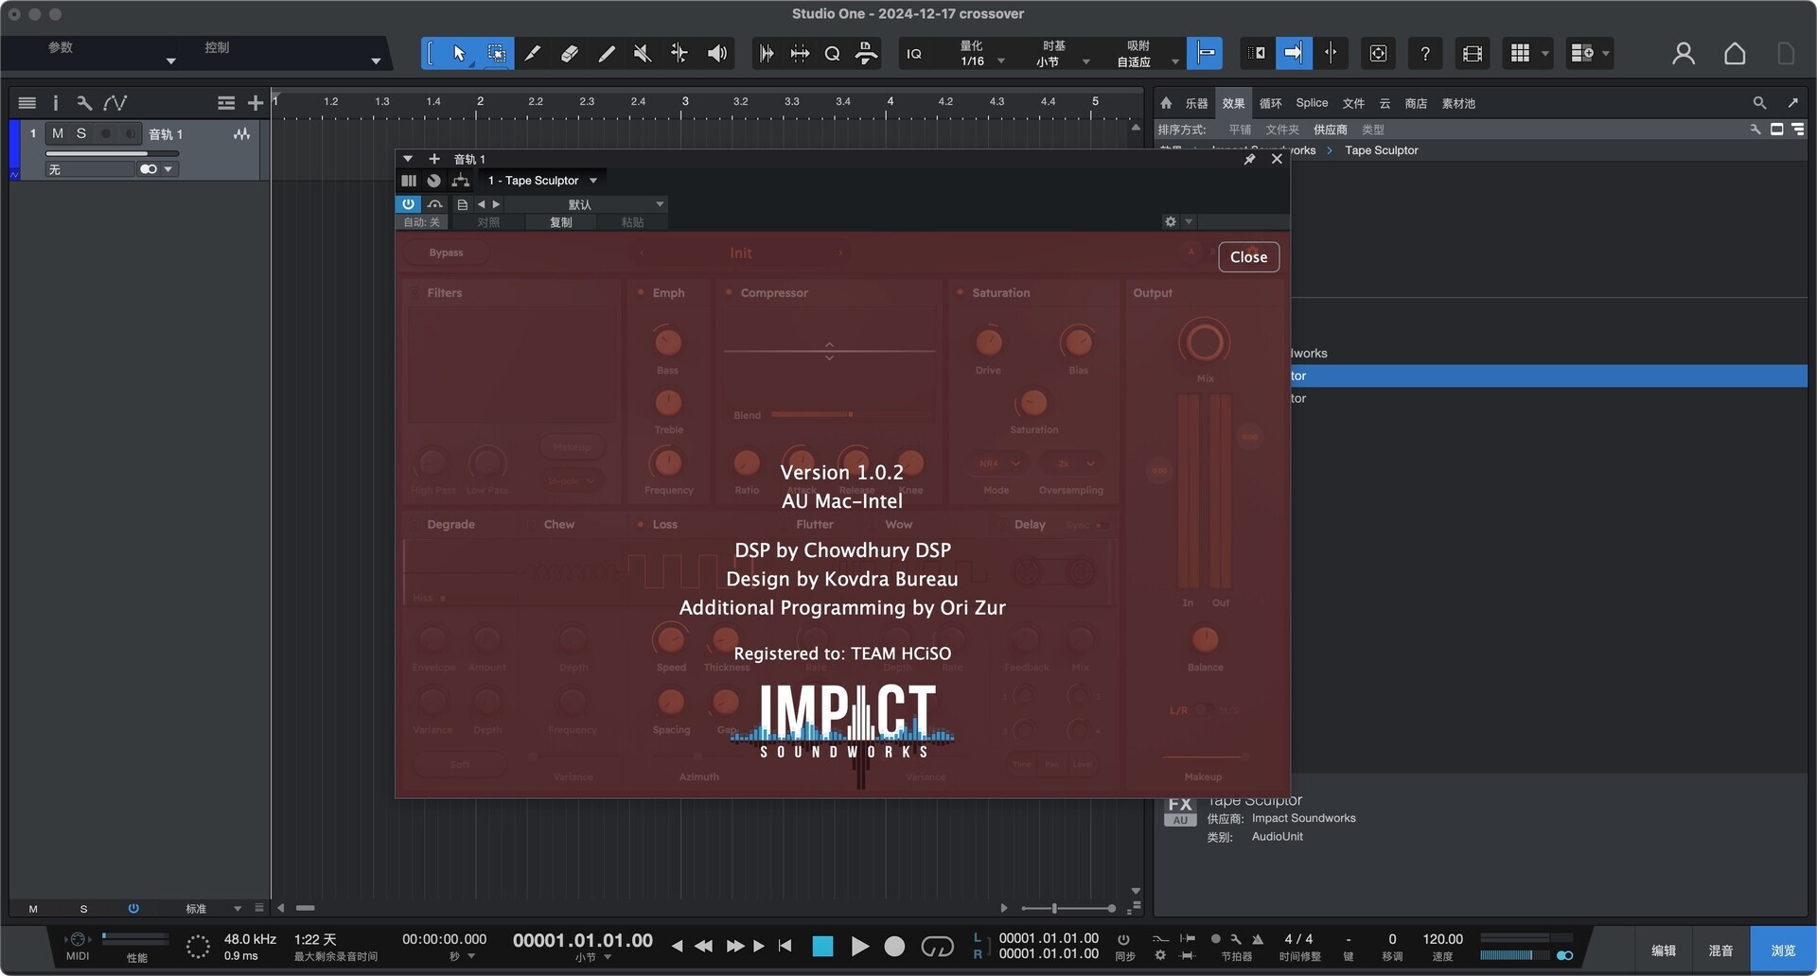Click 复制 copy button in plugin header

click(561, 222)
